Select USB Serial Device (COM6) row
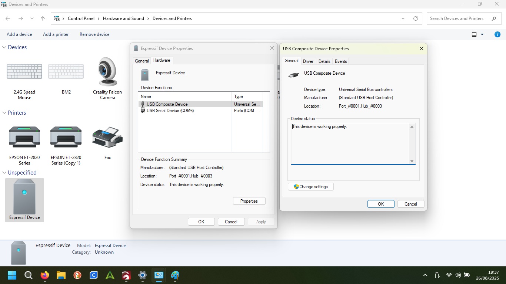 pos(200,111)
